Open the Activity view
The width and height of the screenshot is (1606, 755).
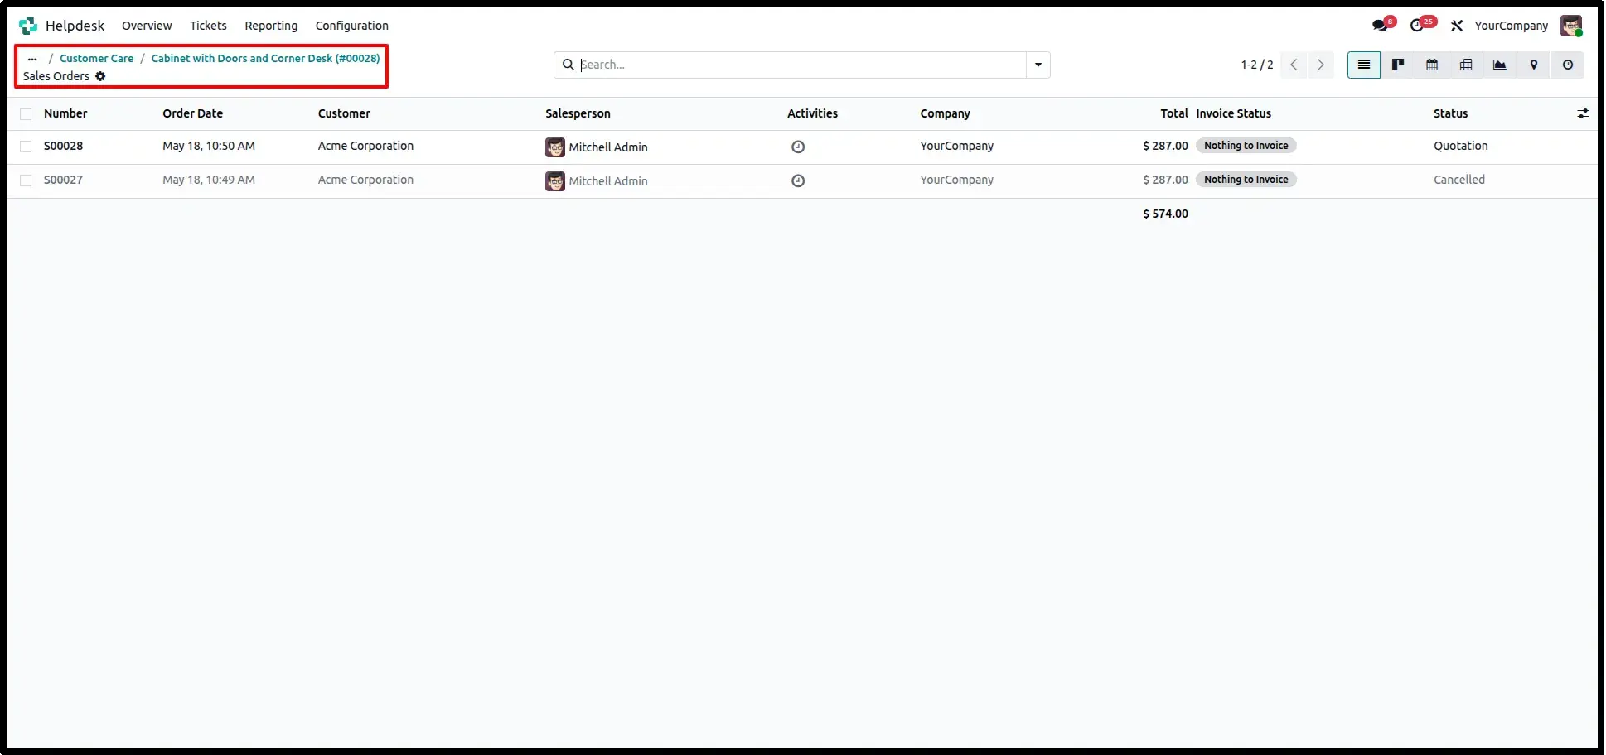1568,65
